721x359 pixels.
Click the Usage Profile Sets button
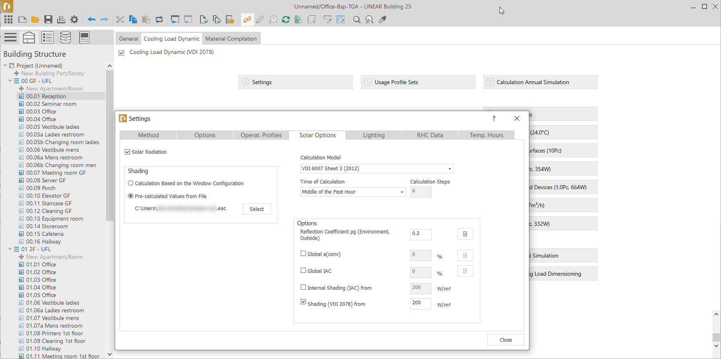[418, 82]
